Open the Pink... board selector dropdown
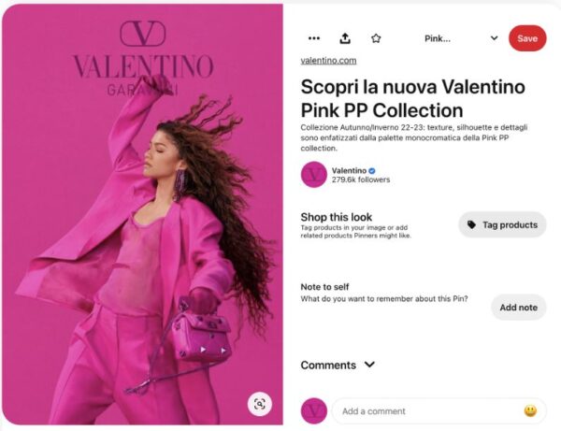The image size is (561, 431). 461,38
